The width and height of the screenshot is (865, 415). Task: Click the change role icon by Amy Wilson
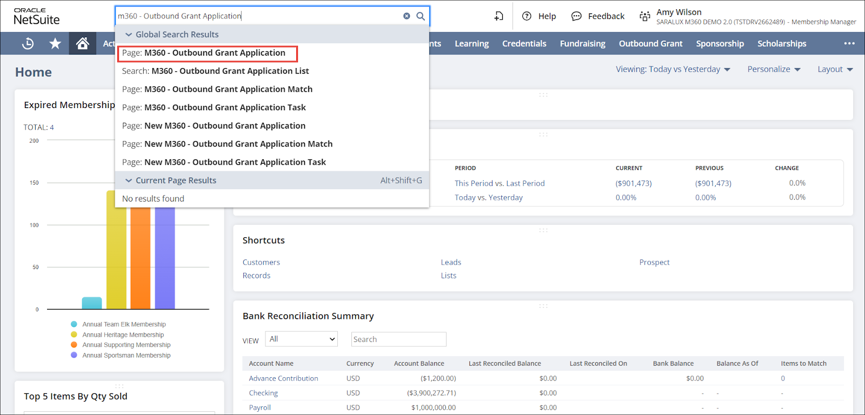pos(644,16)
